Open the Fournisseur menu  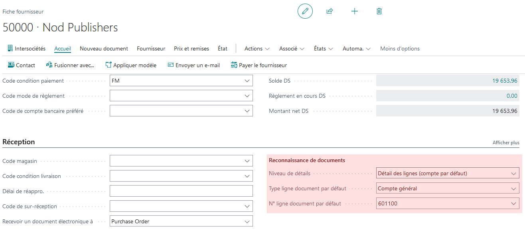click(151, 48)
